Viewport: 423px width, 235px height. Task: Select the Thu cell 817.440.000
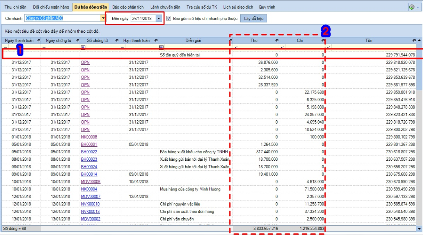click(x=256, y=152)
